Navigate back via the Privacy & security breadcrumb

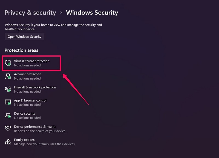coord(30,13)
